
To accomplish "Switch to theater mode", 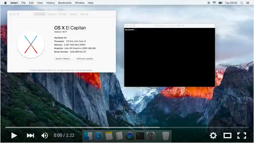I will click(227, 136).
